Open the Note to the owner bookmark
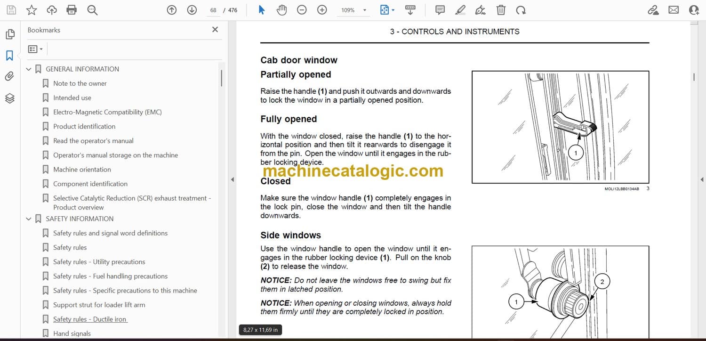Image resolution: width=706 pixels, height=341 pixels. (80, 83)
